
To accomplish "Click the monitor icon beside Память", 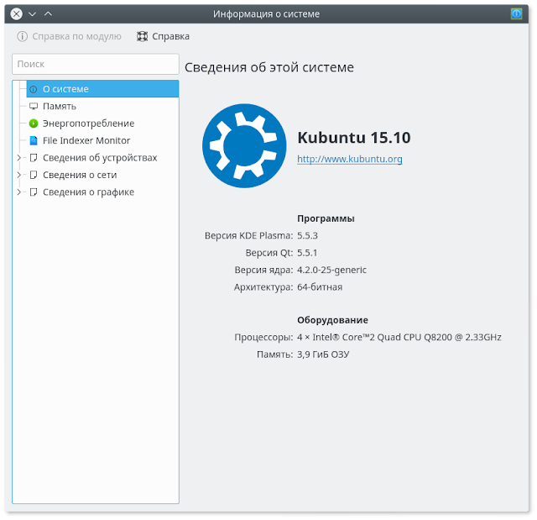I will pyautogui.click(x=34, y=106).
